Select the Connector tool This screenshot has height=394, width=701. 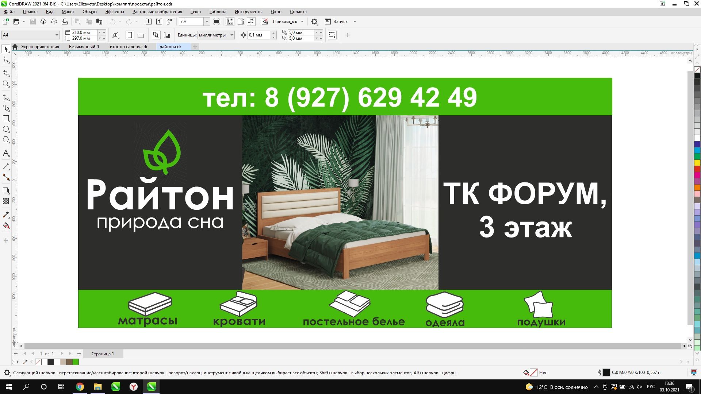(6, 177)
